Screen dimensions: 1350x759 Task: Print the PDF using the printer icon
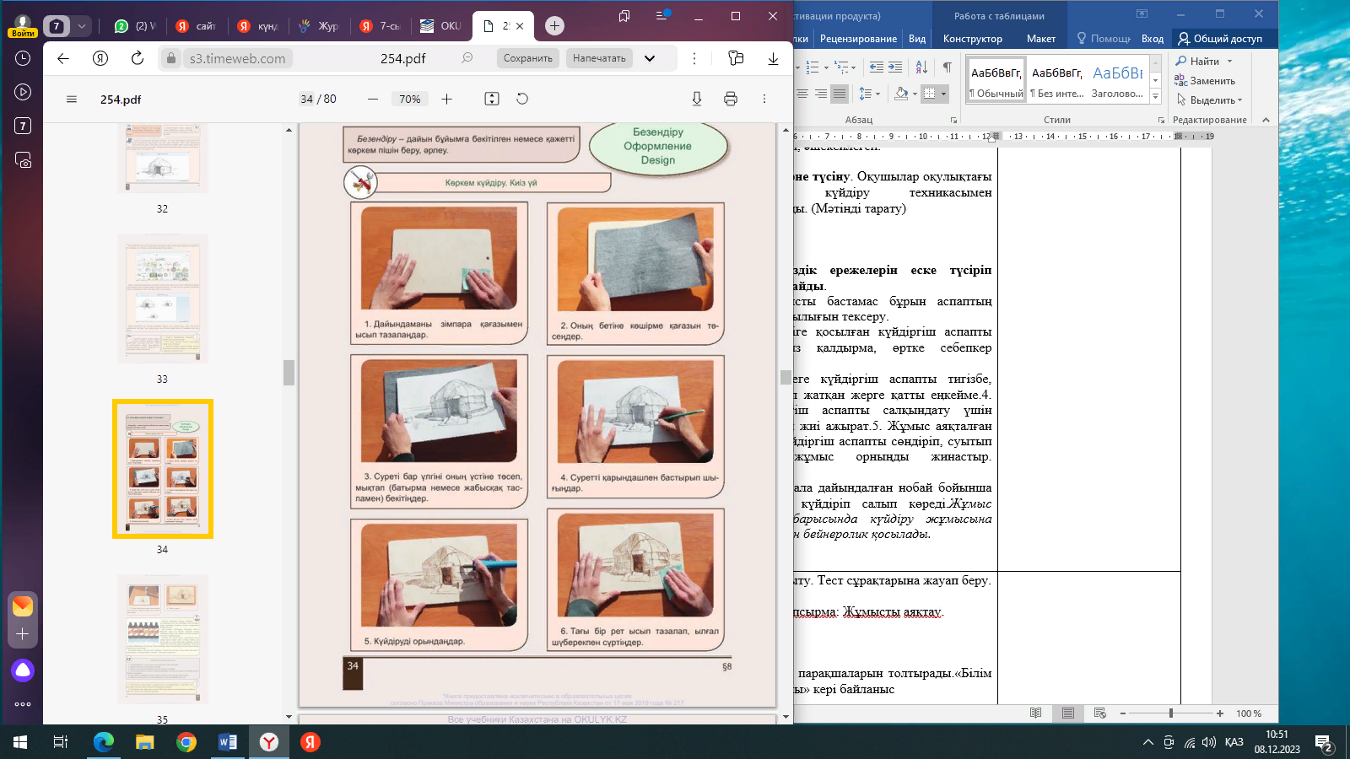coord(731,100)
